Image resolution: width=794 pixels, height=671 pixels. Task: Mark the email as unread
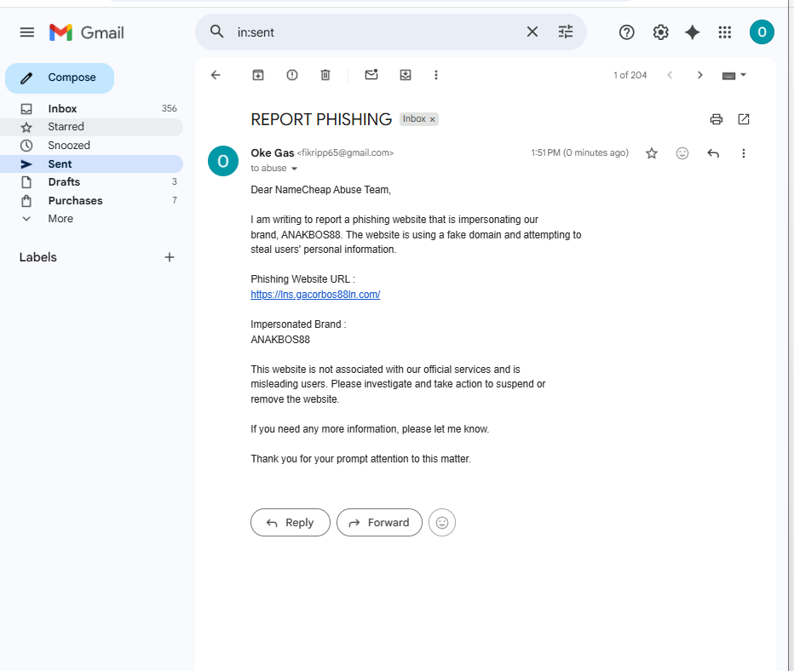tap(371, 75)
